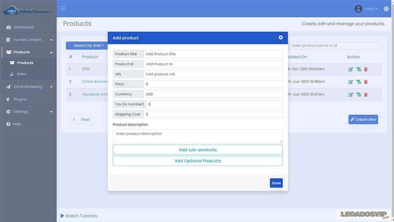Click the globe language icon

[386, 9]
